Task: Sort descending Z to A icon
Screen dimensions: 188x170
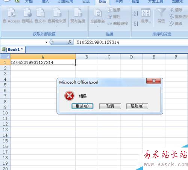Action: 136,24
